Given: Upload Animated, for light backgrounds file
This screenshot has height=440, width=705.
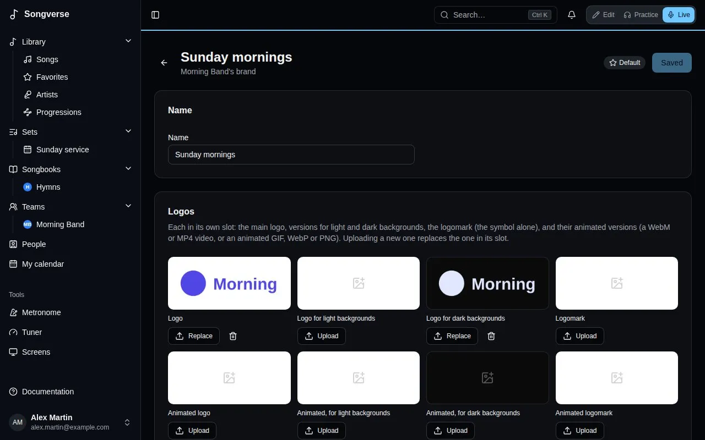Looking at the screenshot, I should click(x=322, y=431).
